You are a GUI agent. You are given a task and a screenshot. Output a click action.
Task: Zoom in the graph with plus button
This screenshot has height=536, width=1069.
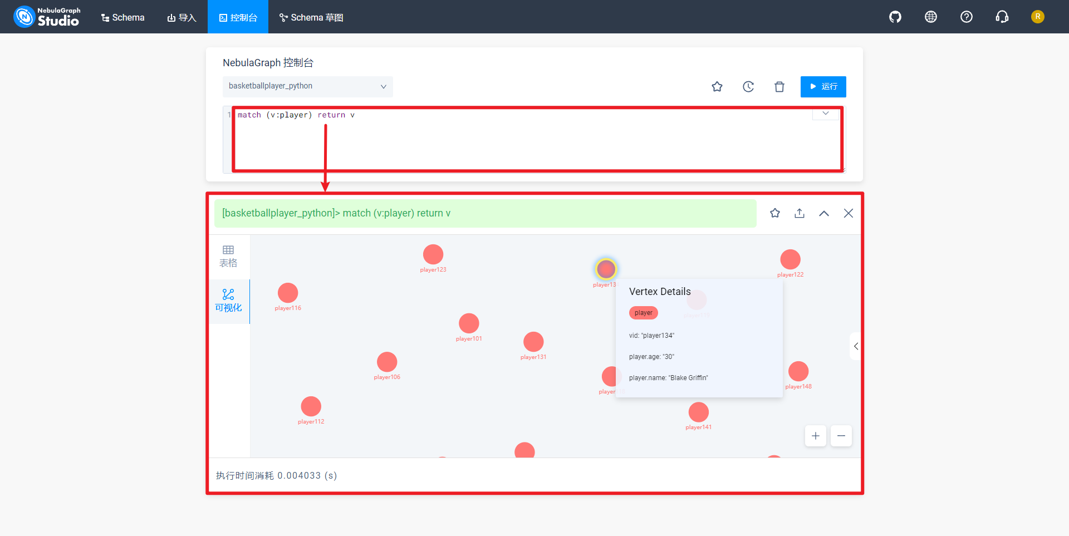[816, 436]
